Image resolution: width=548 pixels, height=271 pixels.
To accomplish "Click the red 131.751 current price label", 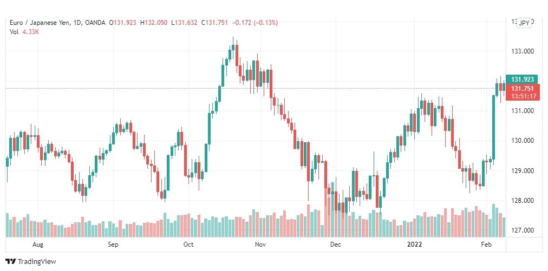I will (523, 89).
